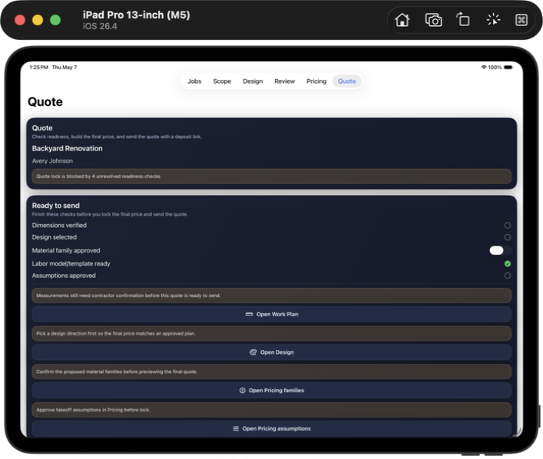
Task: Click Open Pricing families button
Action: coord(272,391)
